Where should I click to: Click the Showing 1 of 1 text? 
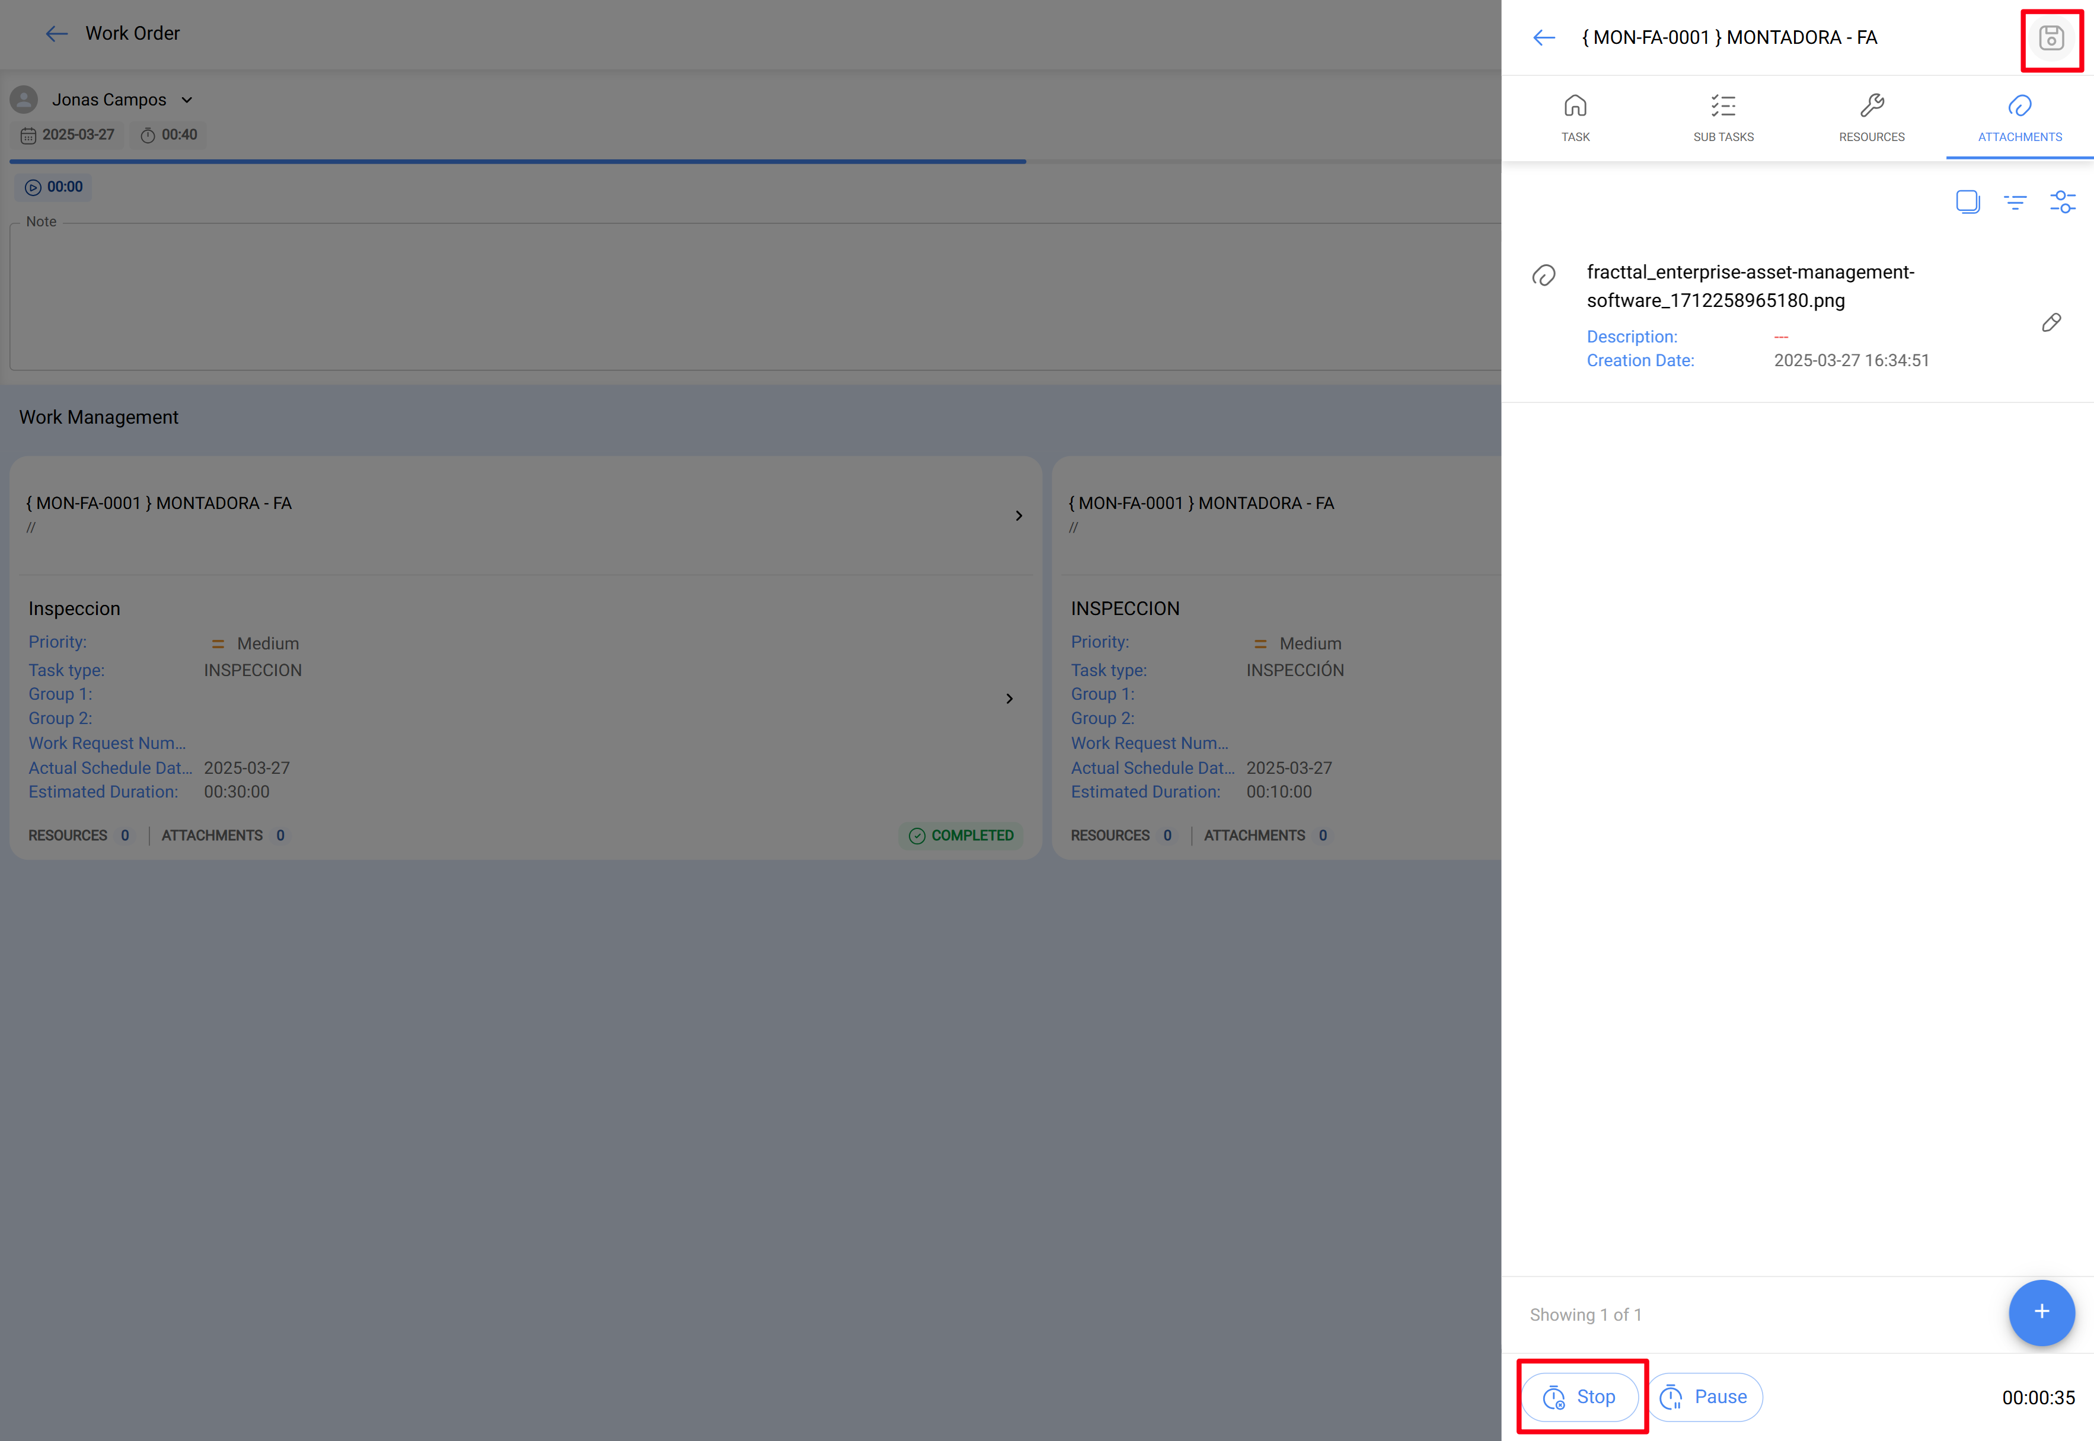tap(1585, 1315)
